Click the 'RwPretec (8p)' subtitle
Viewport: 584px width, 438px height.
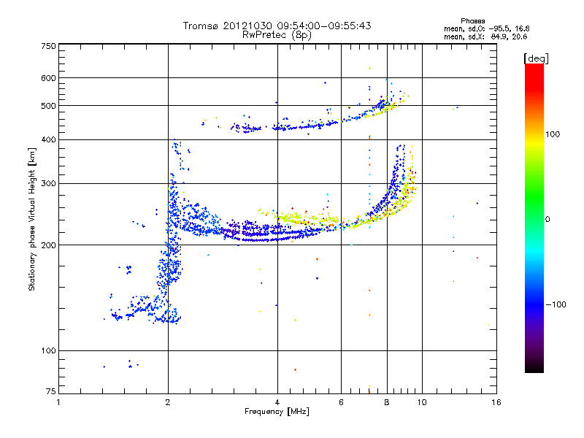tap(277, 35)
